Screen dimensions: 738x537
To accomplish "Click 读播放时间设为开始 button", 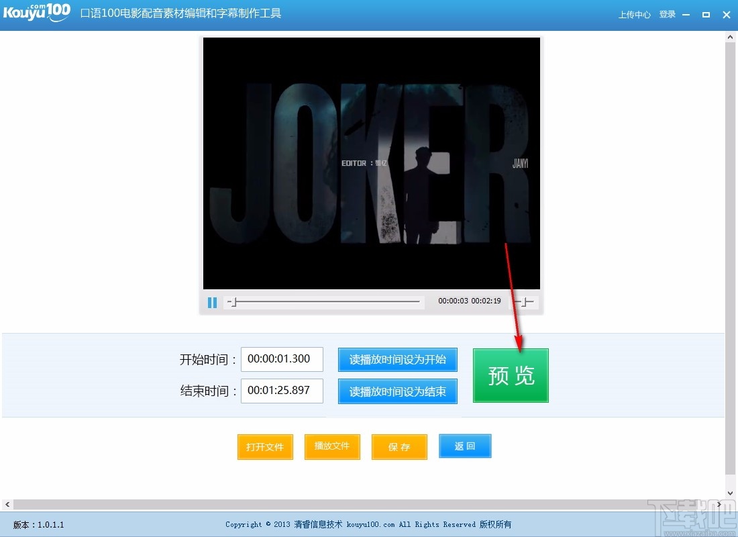I will pos(398,359).
